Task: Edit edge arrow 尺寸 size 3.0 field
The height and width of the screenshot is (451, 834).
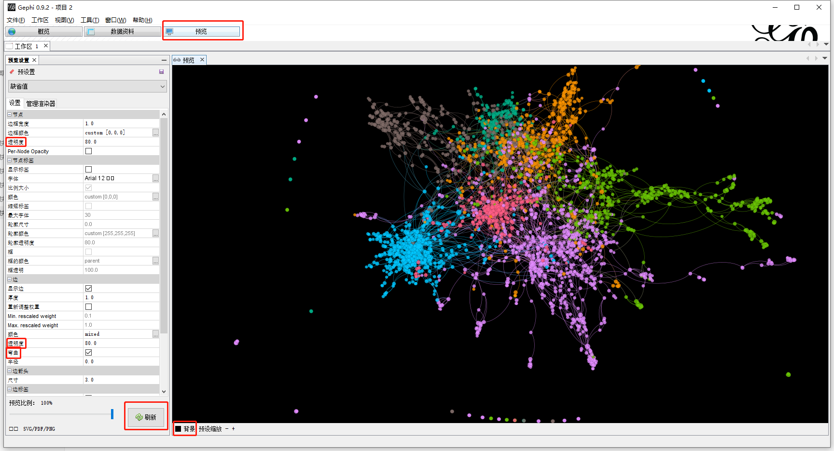Action: click(122, 380)
